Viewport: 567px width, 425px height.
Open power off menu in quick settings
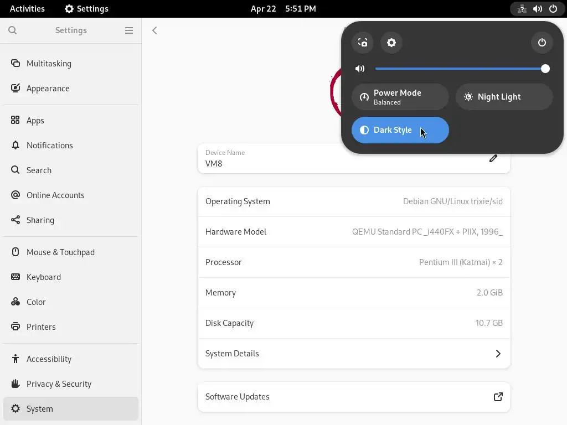point(542,43)
